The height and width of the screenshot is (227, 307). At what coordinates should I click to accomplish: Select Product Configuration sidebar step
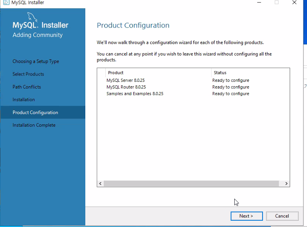pyautogui.click(x=43, y=113)
